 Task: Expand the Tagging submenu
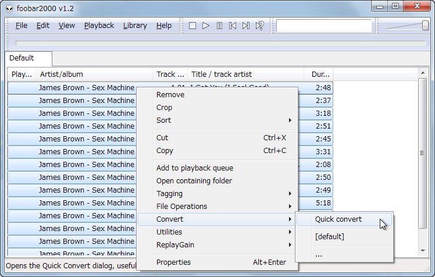(217, 193)
